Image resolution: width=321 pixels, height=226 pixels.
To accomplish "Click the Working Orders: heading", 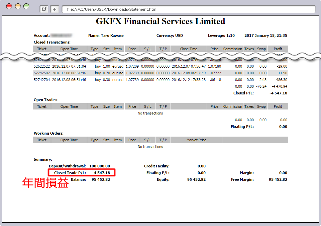I will pyautogui.click(x=48, y=133).
